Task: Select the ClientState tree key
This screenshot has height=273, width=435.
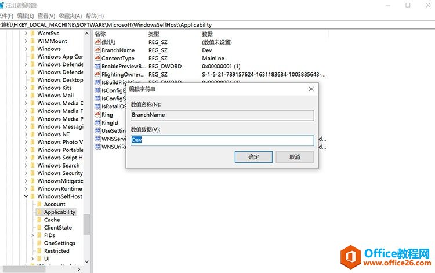Action: 57,228
